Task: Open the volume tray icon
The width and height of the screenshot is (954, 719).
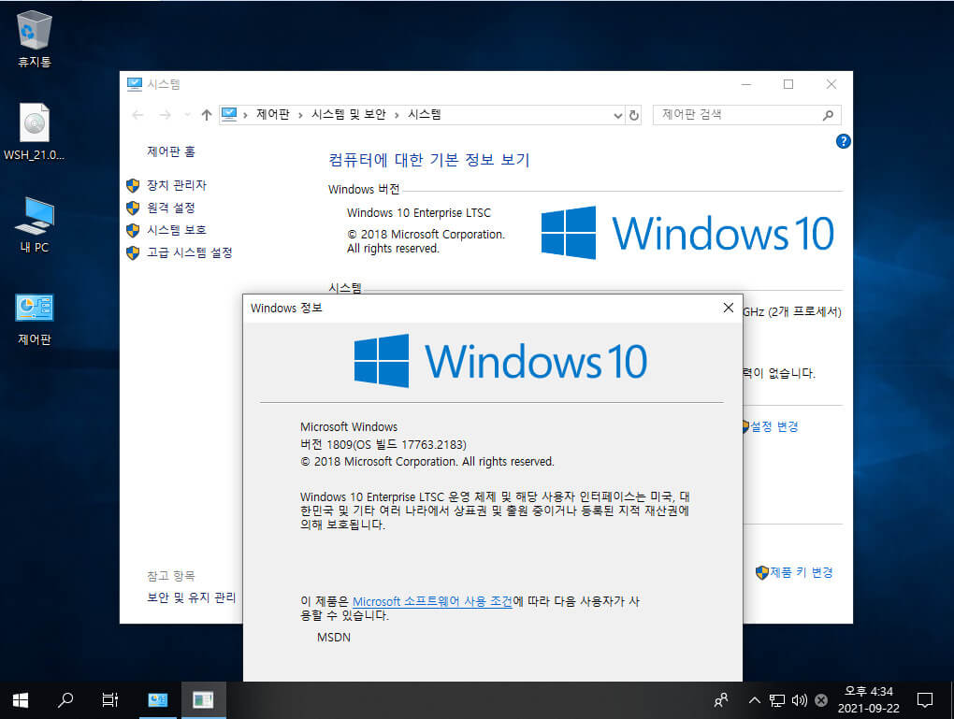Action: [800, 700]
